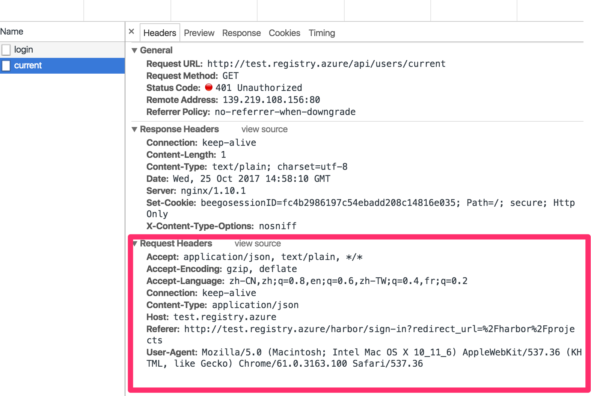Switch to the Cookies tab

tap(284, 33)
